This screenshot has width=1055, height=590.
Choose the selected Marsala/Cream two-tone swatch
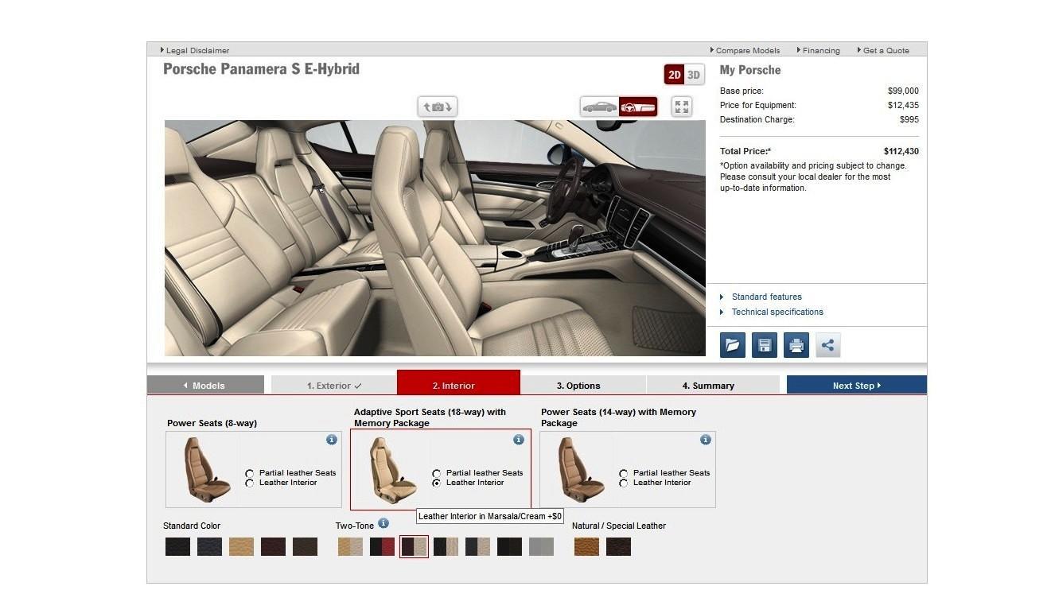414,546
